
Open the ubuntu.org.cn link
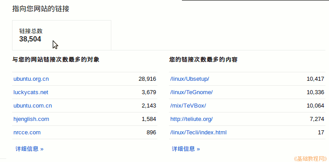pos(31,79)
